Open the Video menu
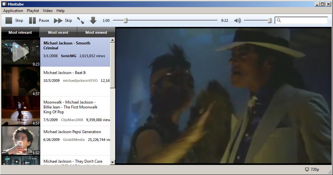Image resolution: width=333 pixels, height=175 pixels. click(48, 11)
